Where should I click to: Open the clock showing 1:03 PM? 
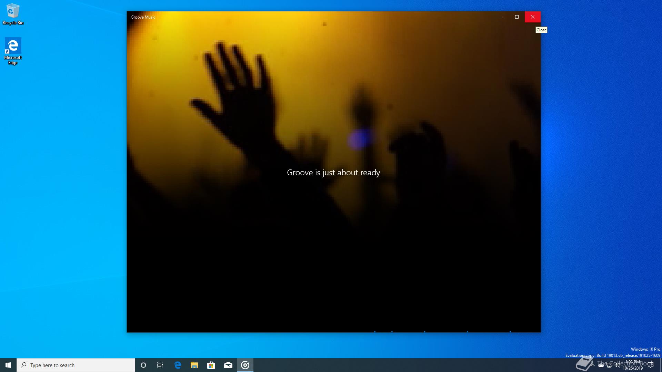tap(633, 365)
